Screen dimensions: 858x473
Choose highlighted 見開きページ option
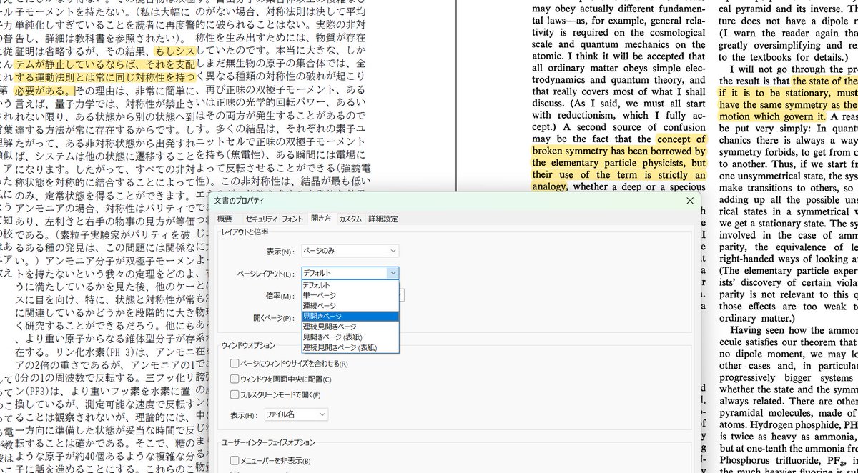(350, 316)
